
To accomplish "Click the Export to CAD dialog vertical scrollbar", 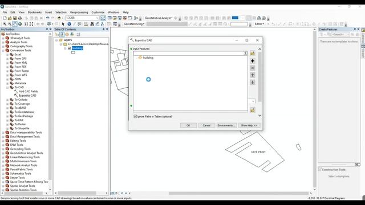I will [260, 77].
